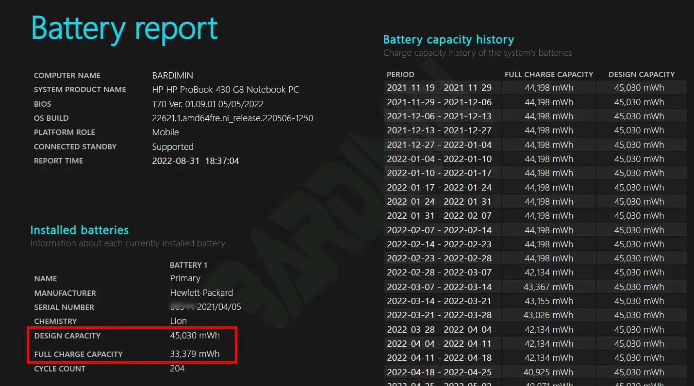The image size is (694, 386).
Task: Click the HP ProBook 430 G8 product name
Action: coord(225,90)
